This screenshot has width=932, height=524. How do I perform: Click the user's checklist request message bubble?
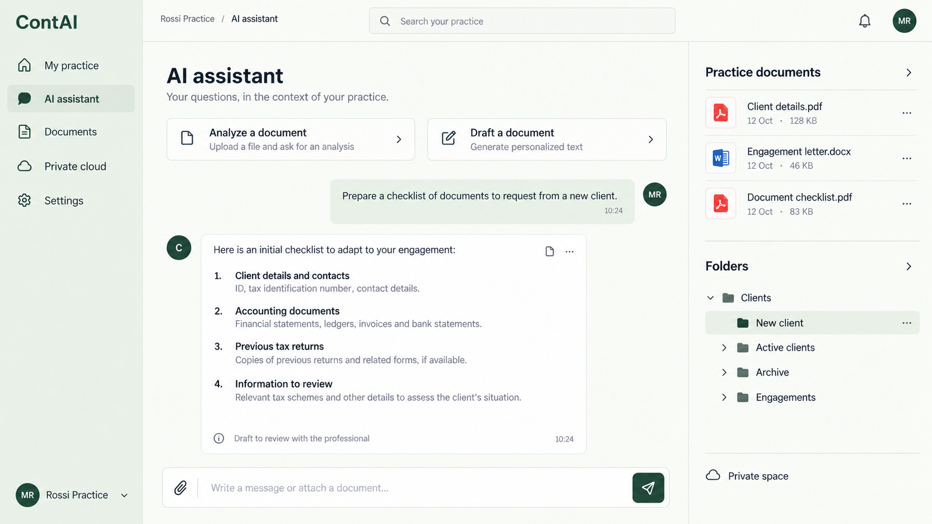(482, 202)
